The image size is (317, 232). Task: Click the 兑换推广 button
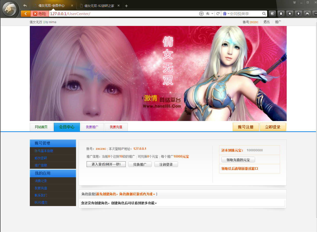click(x=140, y=164)
